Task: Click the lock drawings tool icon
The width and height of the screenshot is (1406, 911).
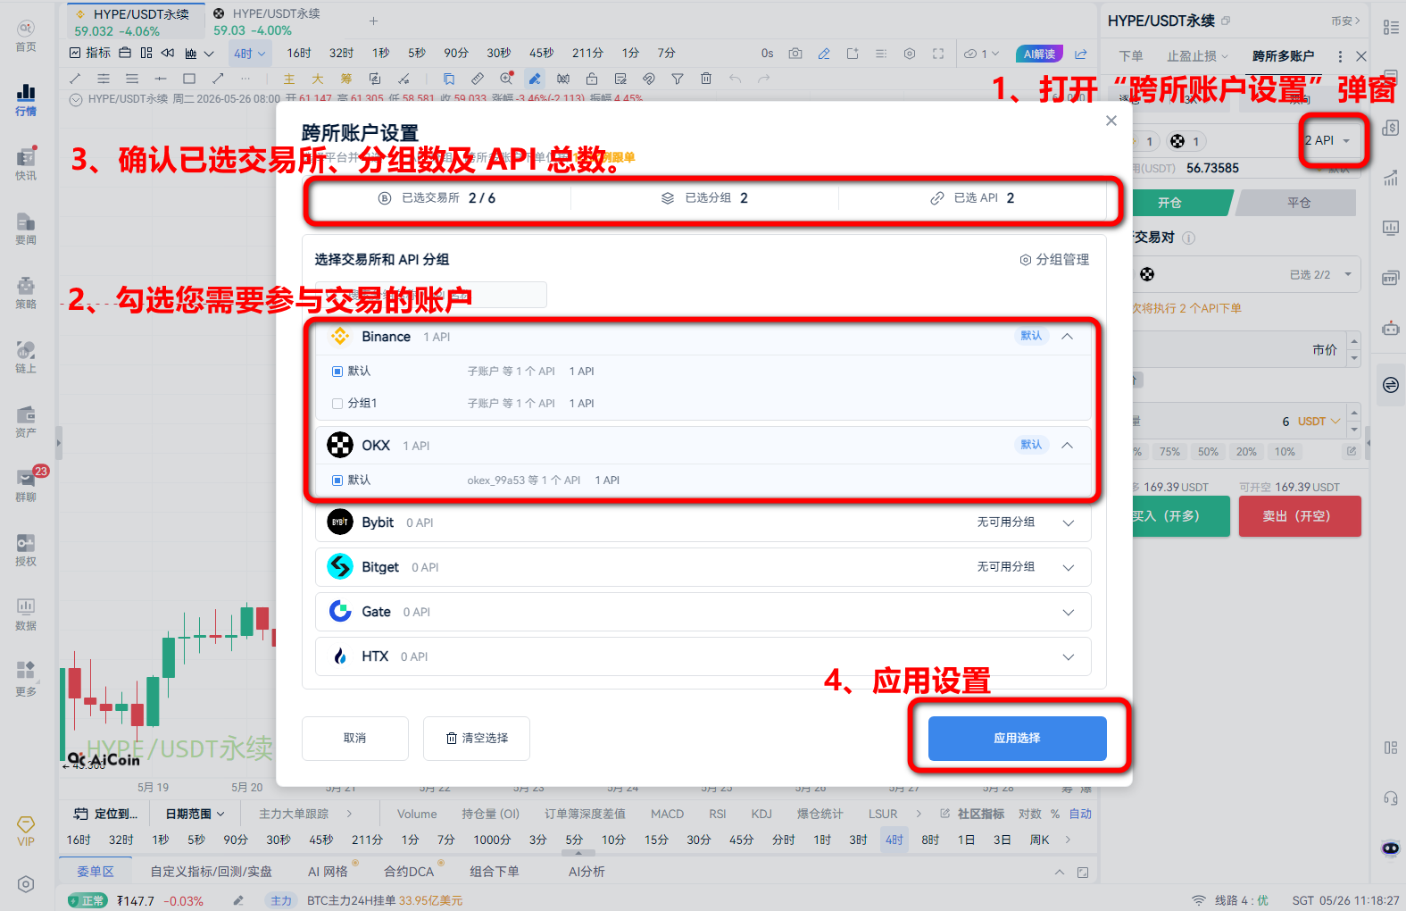Action: (x=592, y=79)
